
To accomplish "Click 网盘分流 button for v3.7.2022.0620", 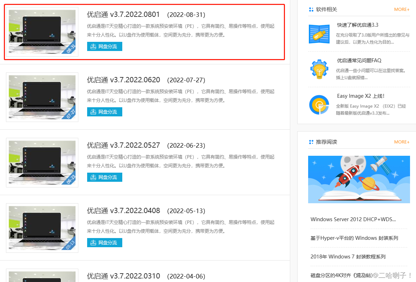I will pyautogui.click(x=105, y=112).
